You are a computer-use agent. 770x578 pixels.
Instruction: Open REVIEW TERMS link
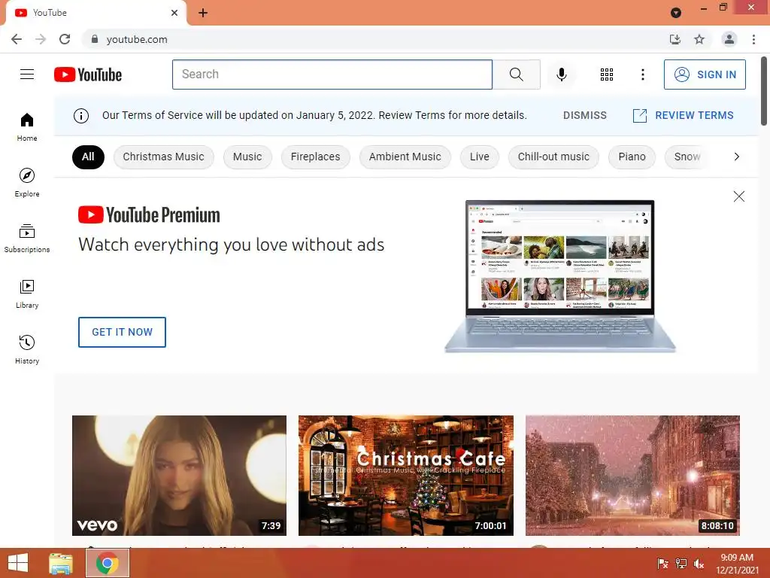683,115
